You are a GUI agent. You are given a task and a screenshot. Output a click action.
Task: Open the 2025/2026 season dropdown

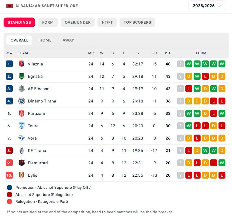[207, 6]
